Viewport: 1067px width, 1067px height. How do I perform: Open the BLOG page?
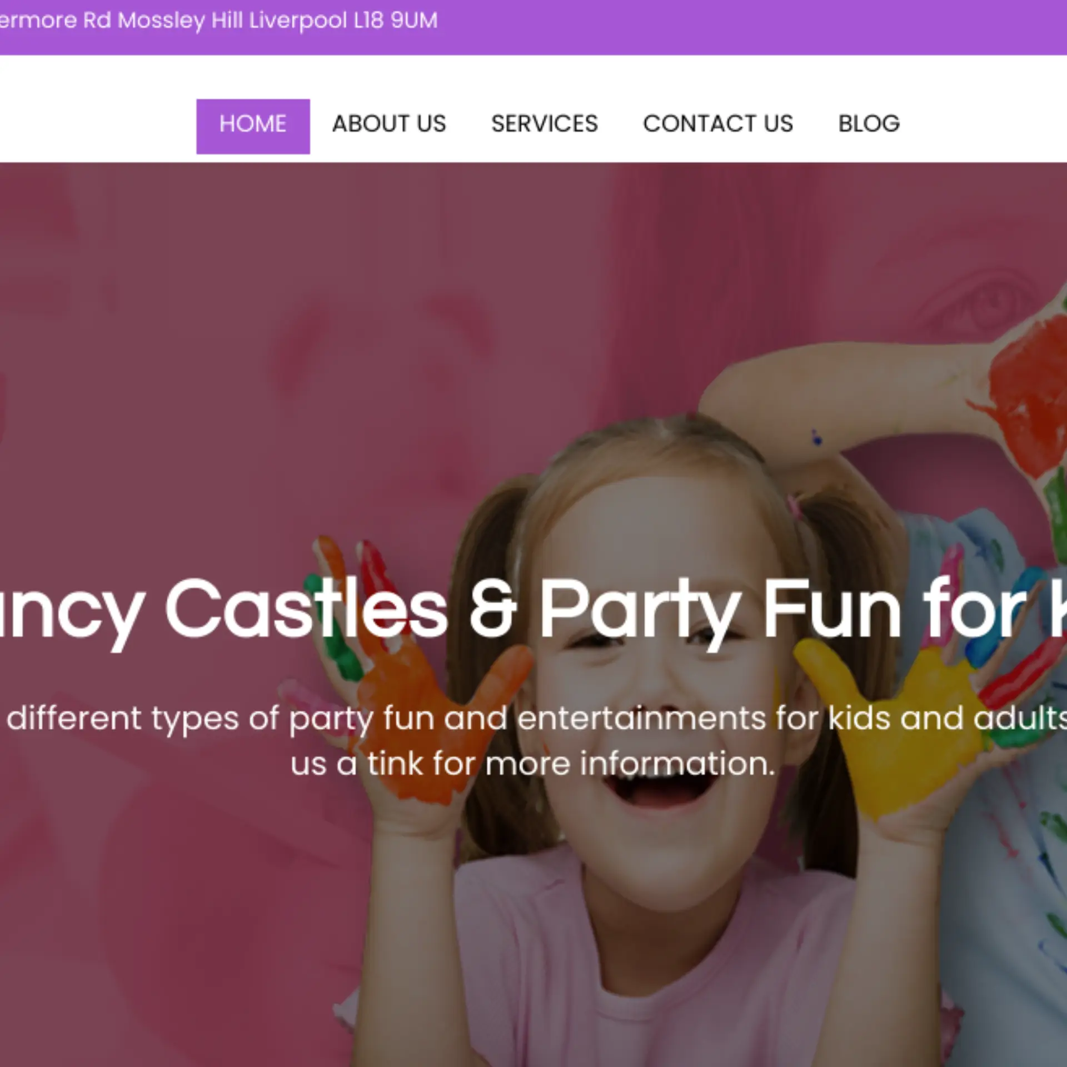click(x=869, y=123)
